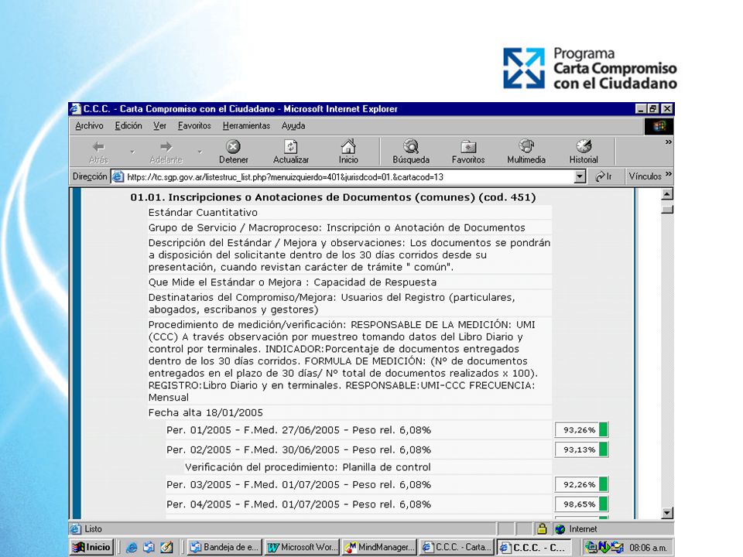Expand the toolbar overflow chevron
This screenshot has height=557, width=743.
668,142
